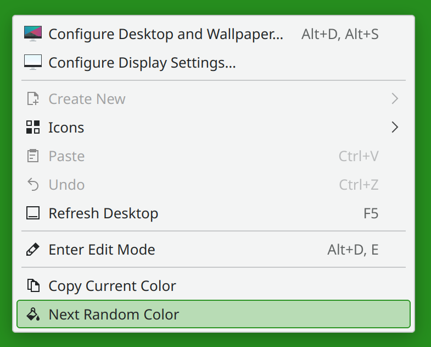Choose Enter Edit Mode
This screenshot has height=347, width=431.
tap(214, 250)
